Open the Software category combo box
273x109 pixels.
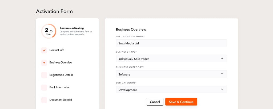point(171,74)
